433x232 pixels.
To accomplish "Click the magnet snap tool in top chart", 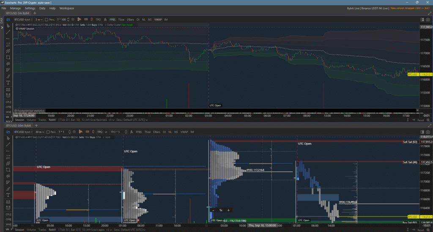I will pos(8,96).
